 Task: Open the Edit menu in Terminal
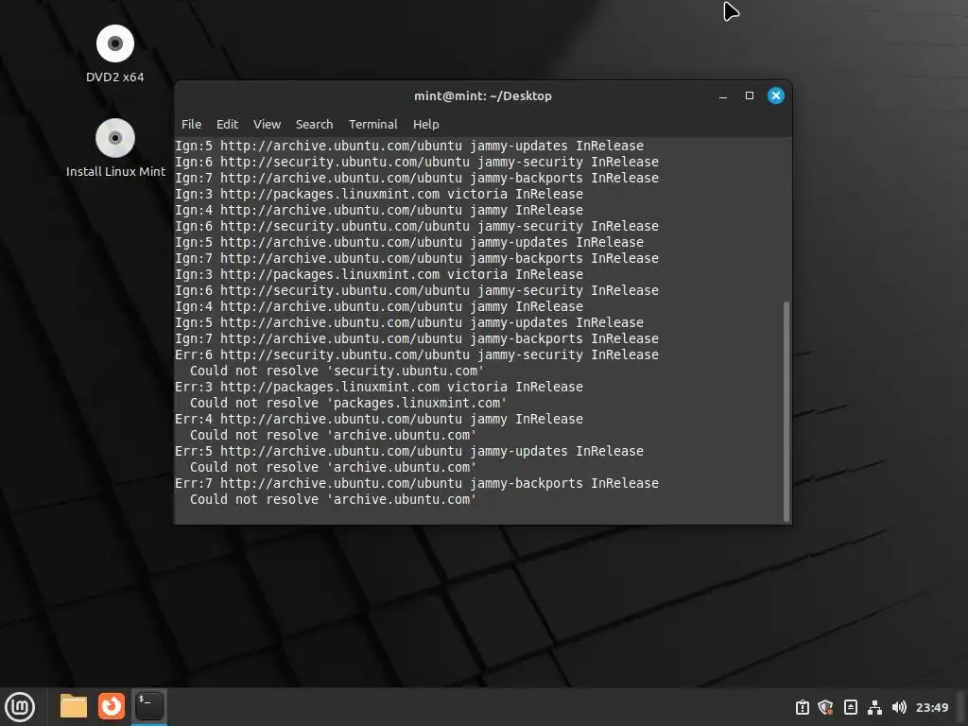pyautogui.click(x=227, y=124)
